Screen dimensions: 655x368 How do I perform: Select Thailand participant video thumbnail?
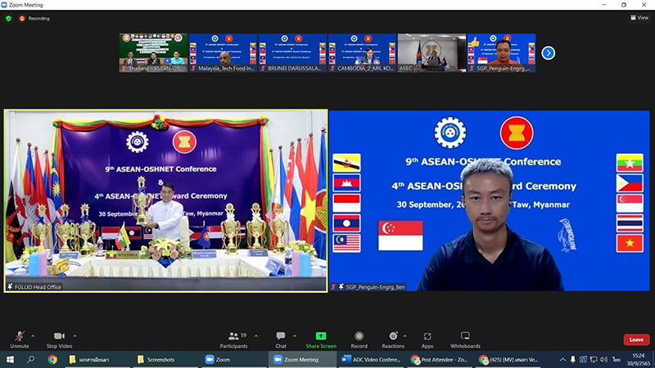153,53
